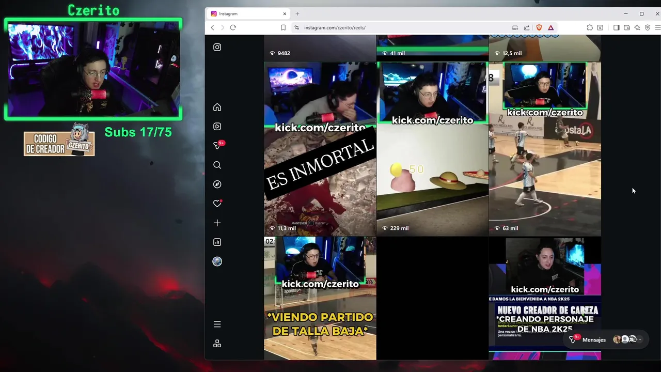661x372 pixels.
Task: Open the Meta apps icon at sidebar bottom
Action: pyautogui.click(x=217, y=344)
